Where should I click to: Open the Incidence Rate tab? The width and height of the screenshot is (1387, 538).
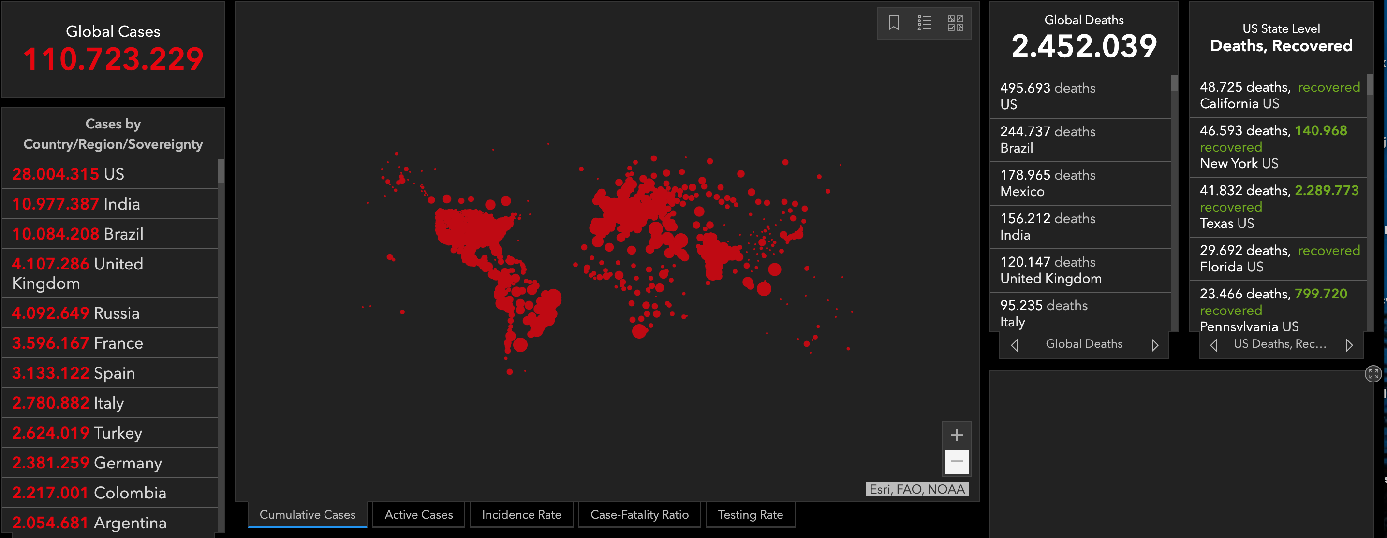click(x=521, y=515)
